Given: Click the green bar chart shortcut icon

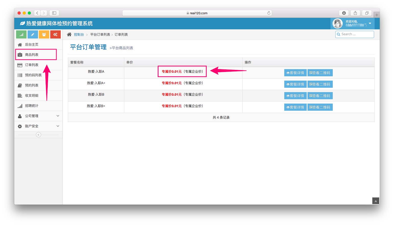Looking at the screenshot, I should tap(21, 34).
